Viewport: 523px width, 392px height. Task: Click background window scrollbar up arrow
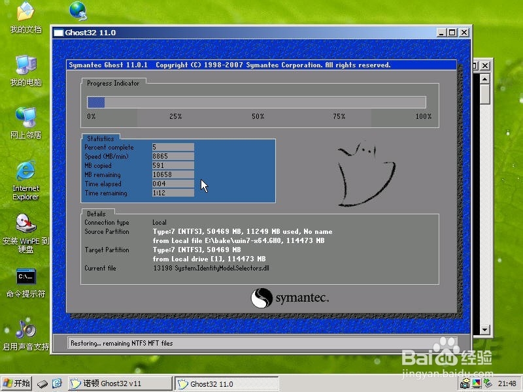pos(484,79)
